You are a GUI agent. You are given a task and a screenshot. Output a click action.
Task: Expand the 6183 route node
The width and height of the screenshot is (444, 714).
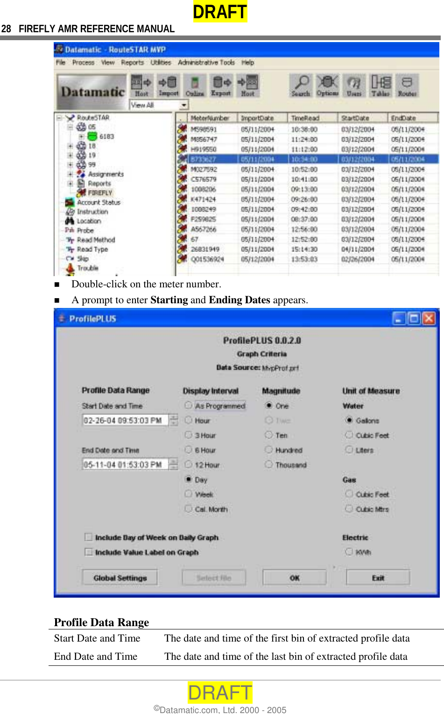tap(81, 136)
